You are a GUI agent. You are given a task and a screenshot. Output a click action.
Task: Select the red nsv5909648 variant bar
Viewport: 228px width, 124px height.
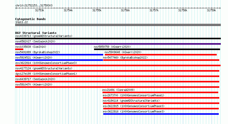161,55
